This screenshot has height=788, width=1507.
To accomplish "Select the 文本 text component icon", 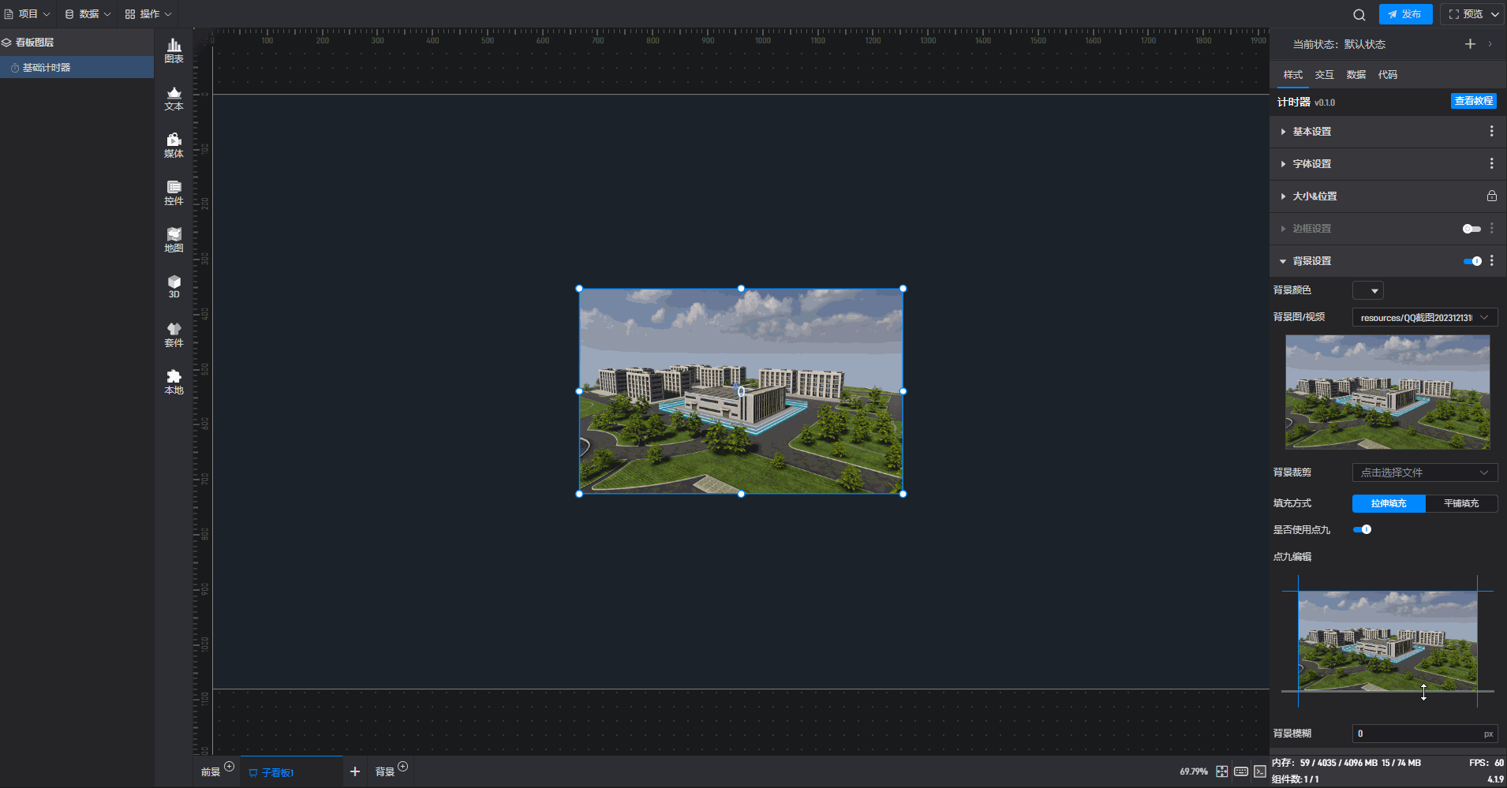I will tap(174, 98).
